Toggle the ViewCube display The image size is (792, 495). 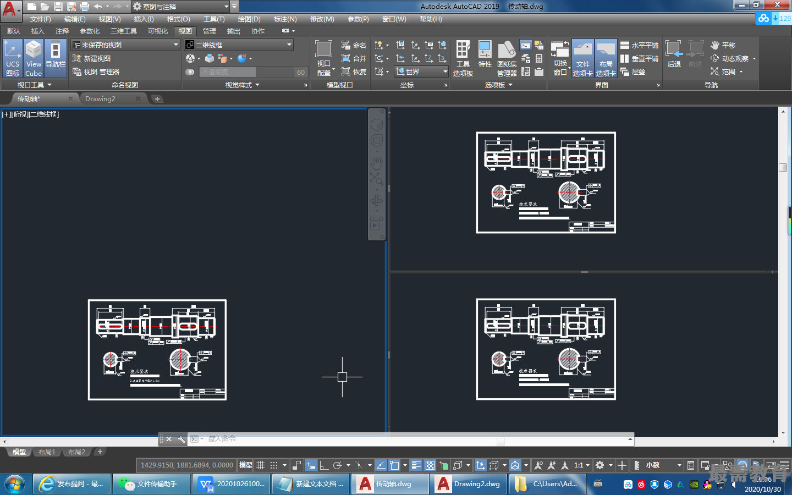point(34,58)
